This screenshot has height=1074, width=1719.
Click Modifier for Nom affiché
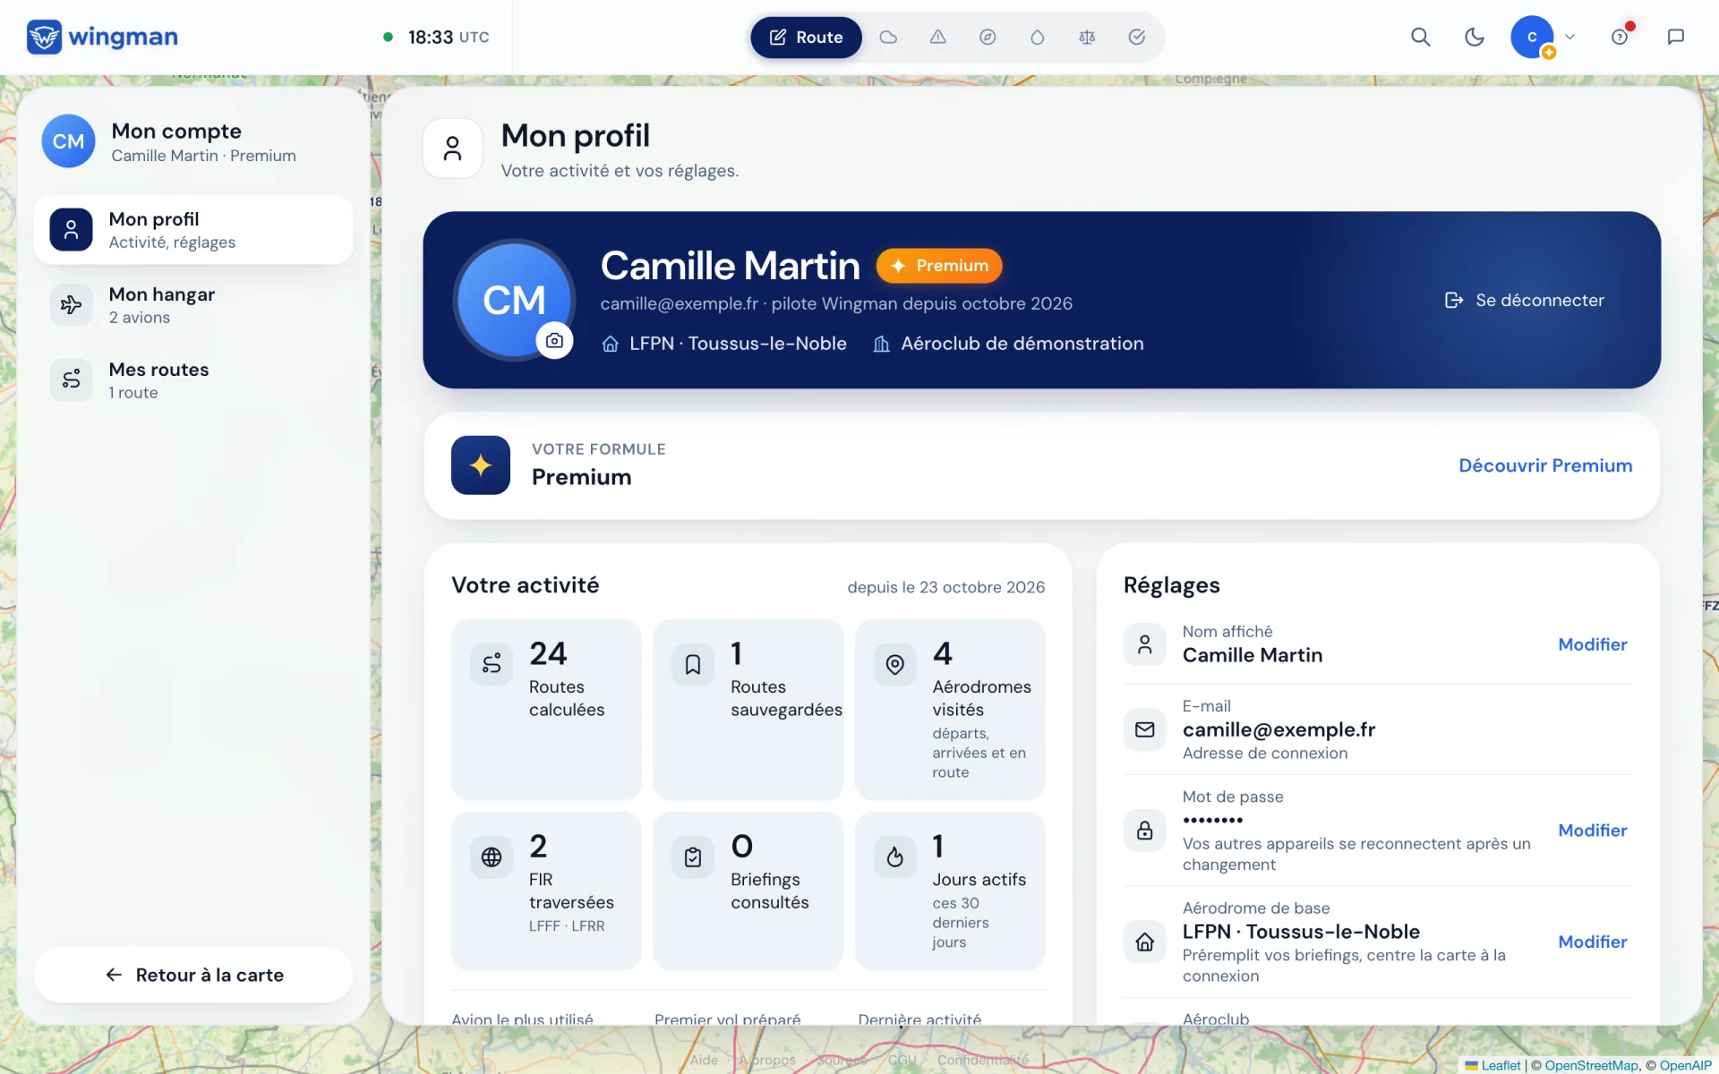click(1592, 644)
